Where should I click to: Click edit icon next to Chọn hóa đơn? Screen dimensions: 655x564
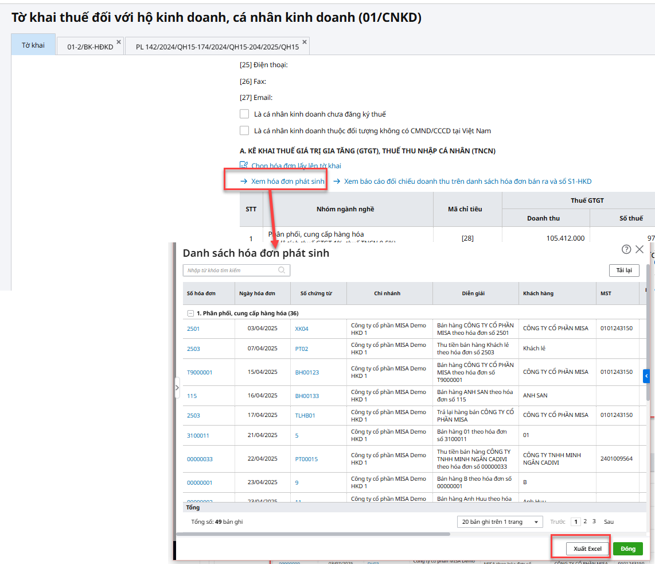244,165
